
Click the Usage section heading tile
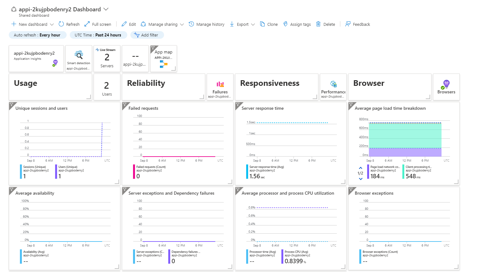click(50, 87)
